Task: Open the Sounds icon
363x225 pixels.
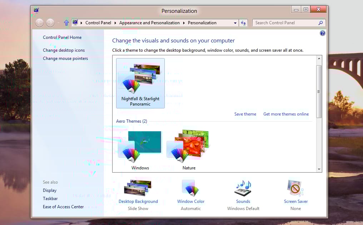Action: click(243, 188)
